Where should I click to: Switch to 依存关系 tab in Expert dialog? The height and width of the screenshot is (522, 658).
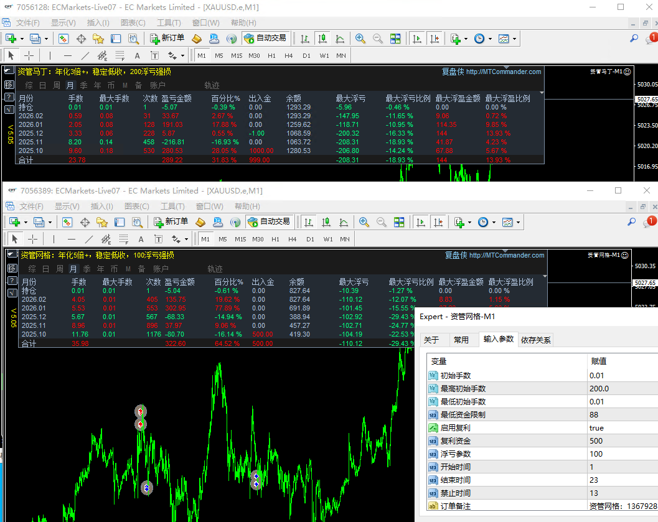(535, 340)
